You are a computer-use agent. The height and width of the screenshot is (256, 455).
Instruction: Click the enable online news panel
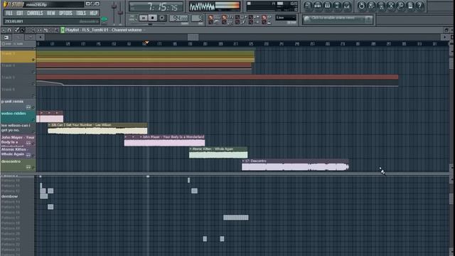[x=338, y=19]
